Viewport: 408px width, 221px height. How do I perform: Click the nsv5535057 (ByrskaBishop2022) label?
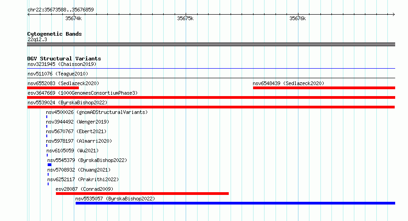[x=115, y=199]
